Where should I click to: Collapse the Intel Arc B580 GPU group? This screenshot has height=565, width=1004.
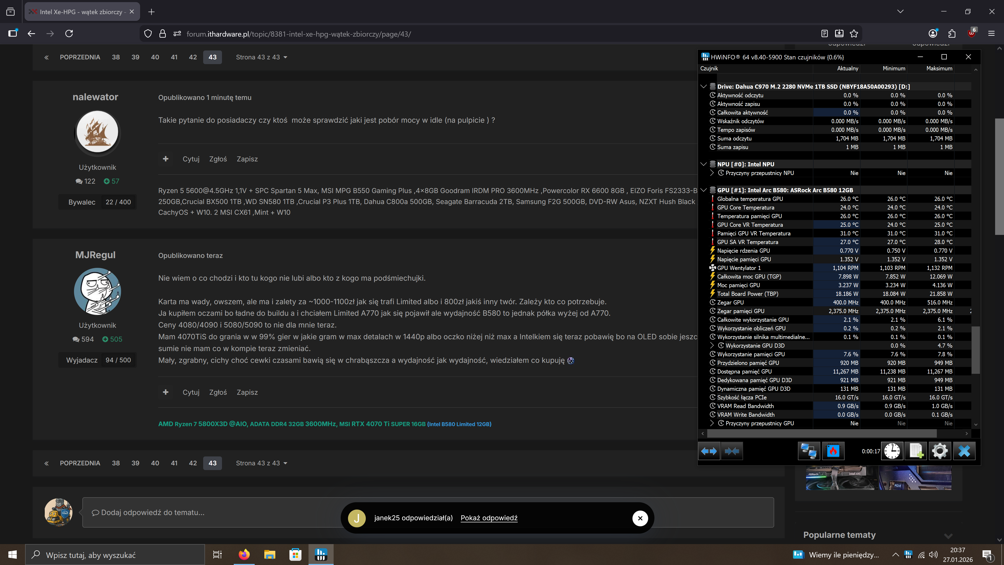pyautogui.click(x=704, y=190)
